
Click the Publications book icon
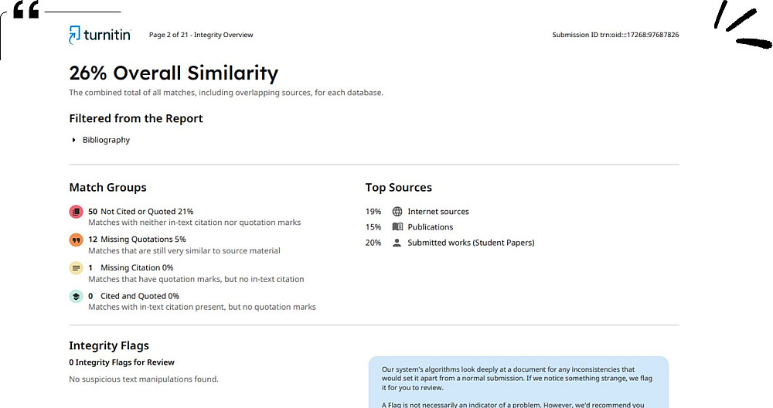pyautogui.click(x=397, y=227)
